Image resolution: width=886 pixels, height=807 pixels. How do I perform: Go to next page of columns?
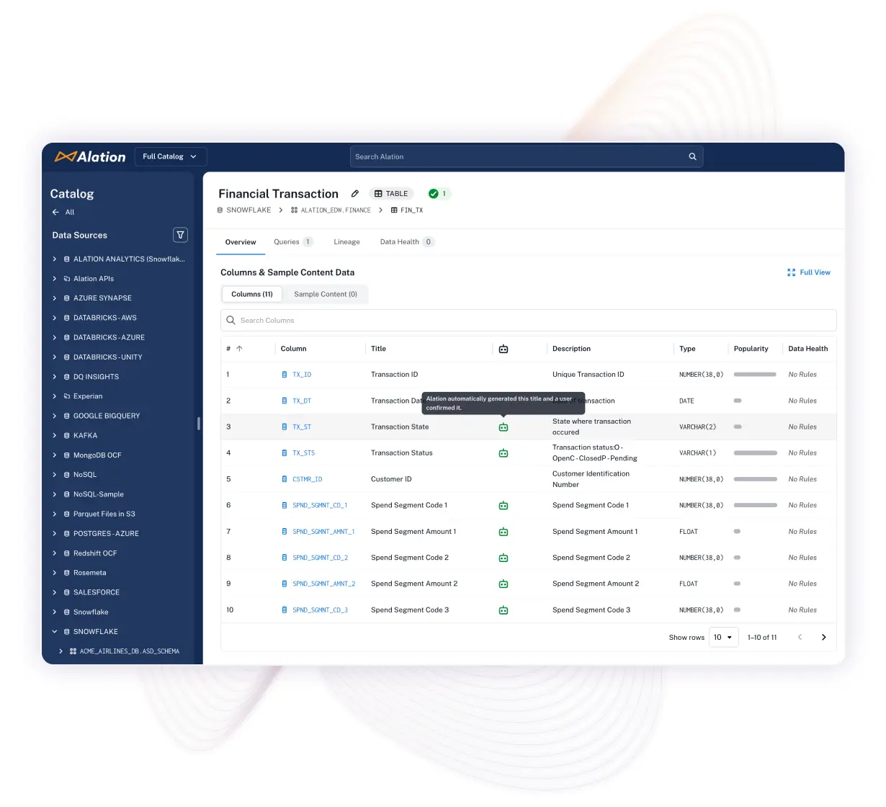tap(823, 637)
